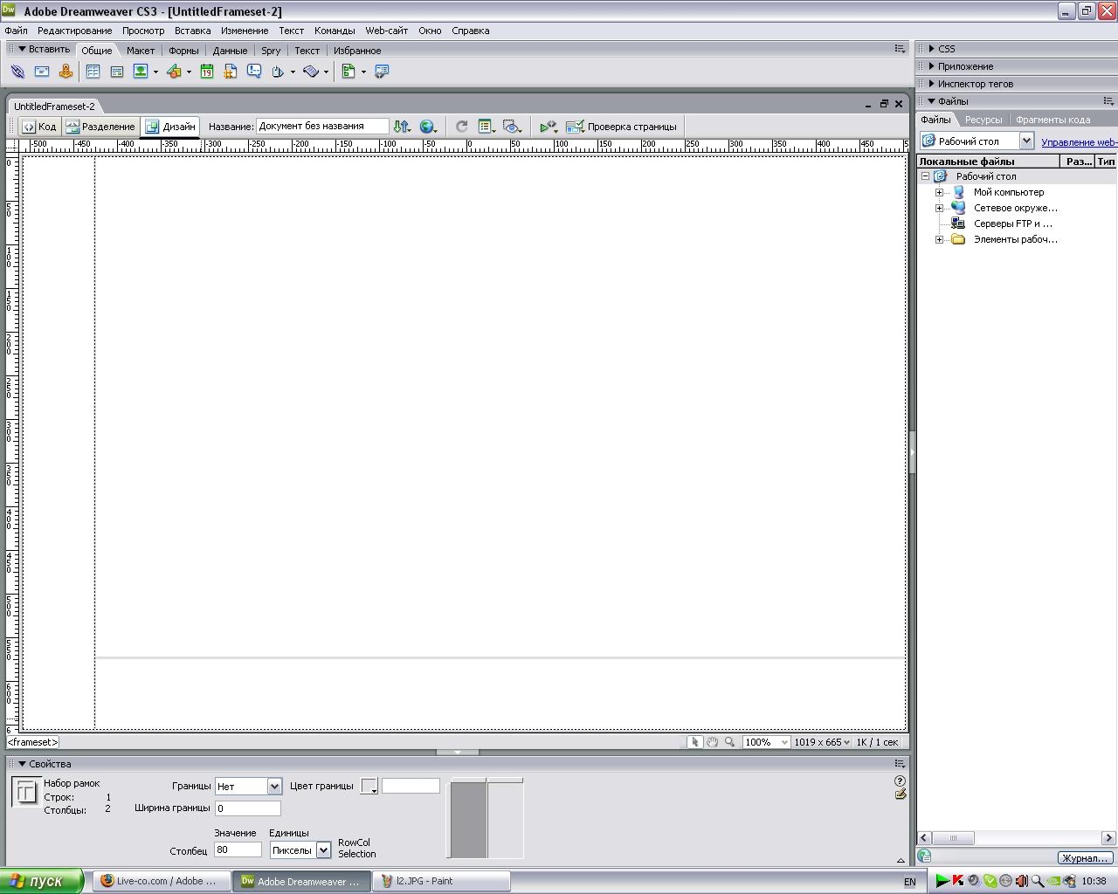1118x894 pixels.
Task: Open the Цвет границы color swatch
Action: pos(369,787)
